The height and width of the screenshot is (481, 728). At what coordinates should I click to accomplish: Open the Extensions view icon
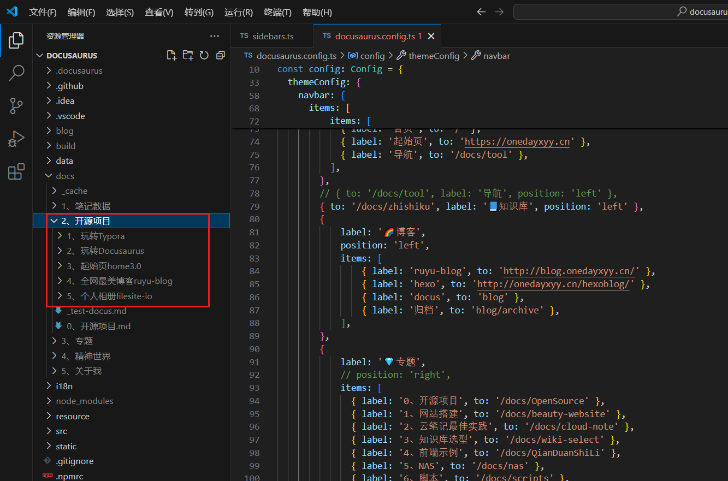(x=16, y=171)
